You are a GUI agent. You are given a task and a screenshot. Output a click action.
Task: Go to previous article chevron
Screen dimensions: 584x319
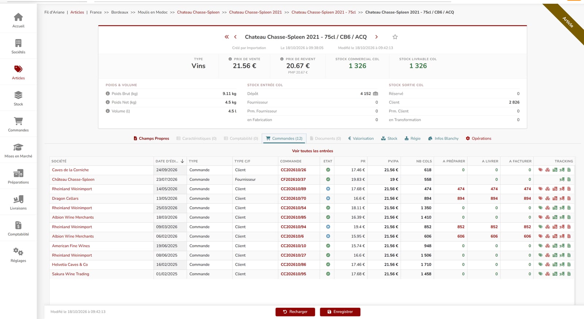point(235,37)
